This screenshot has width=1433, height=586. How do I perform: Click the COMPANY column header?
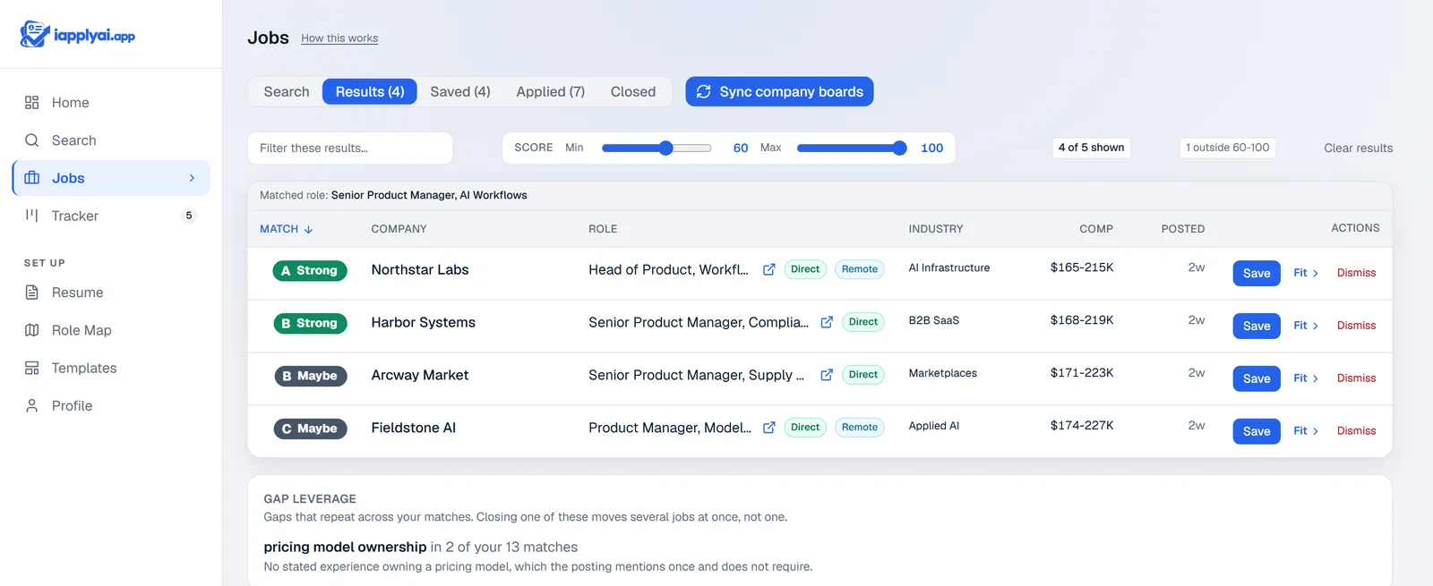[399, 229]
